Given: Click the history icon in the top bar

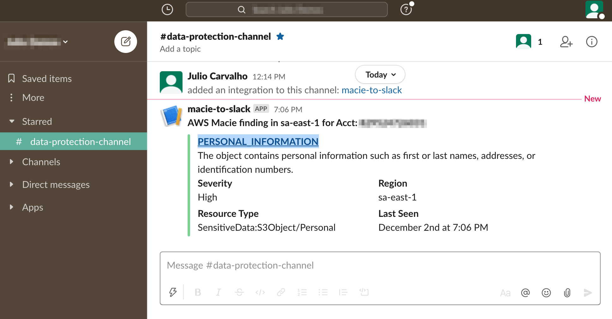Looking at the screenshot, I should [x=167, y=9].
